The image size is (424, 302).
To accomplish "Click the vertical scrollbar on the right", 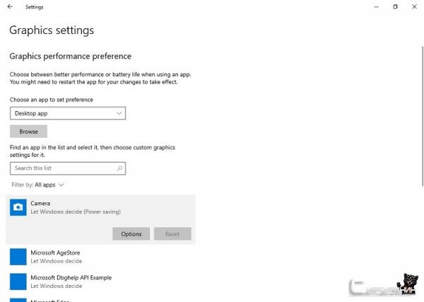I will pos(423,117).
